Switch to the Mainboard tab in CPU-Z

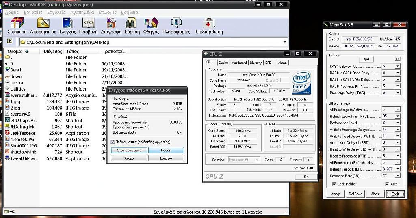pyautogui.click(x=239, y=63)
